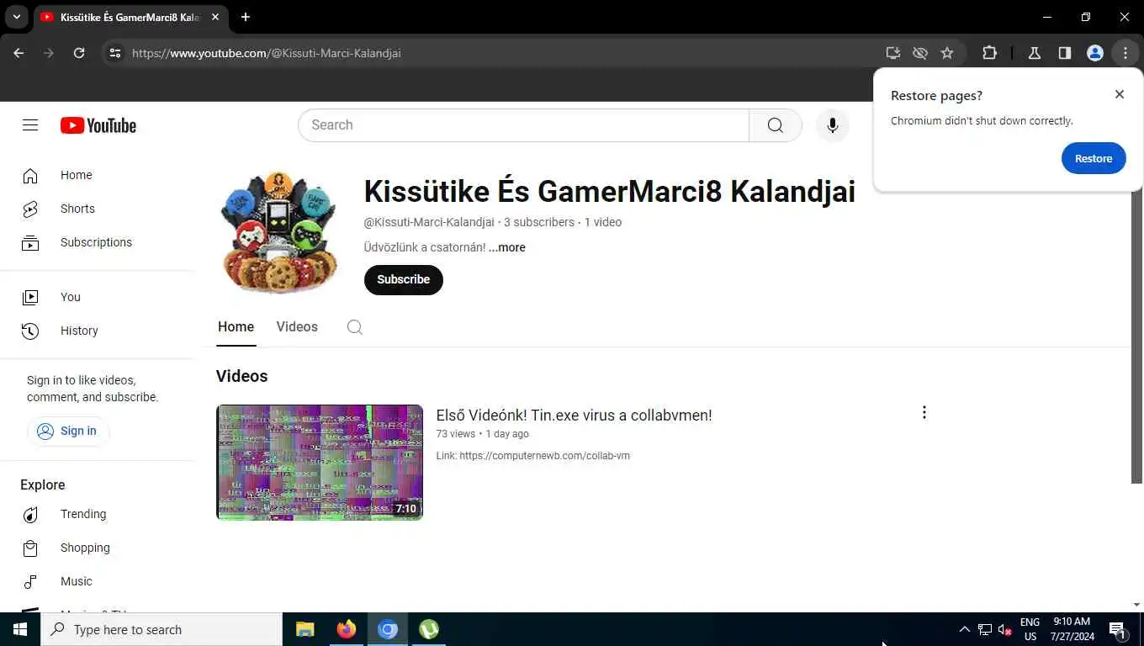Click the search magnifier button
Image resolution: width=1144 pixels, height=646 pixels.
pos(775,125)
